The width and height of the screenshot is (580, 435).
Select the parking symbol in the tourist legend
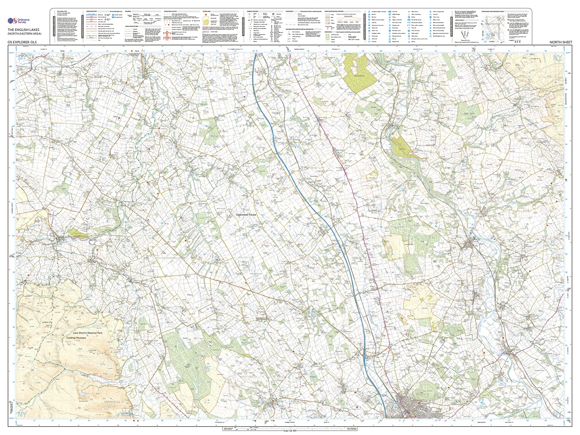(409, 17)
